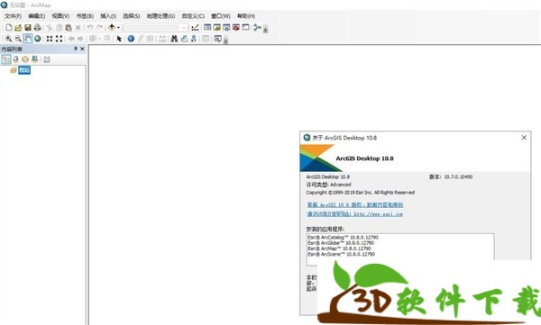Viewport: 541px width, 325px height.
Task: Toggle auto-hide pin on 内容列表 panel
Action: (x=76, y=49)
